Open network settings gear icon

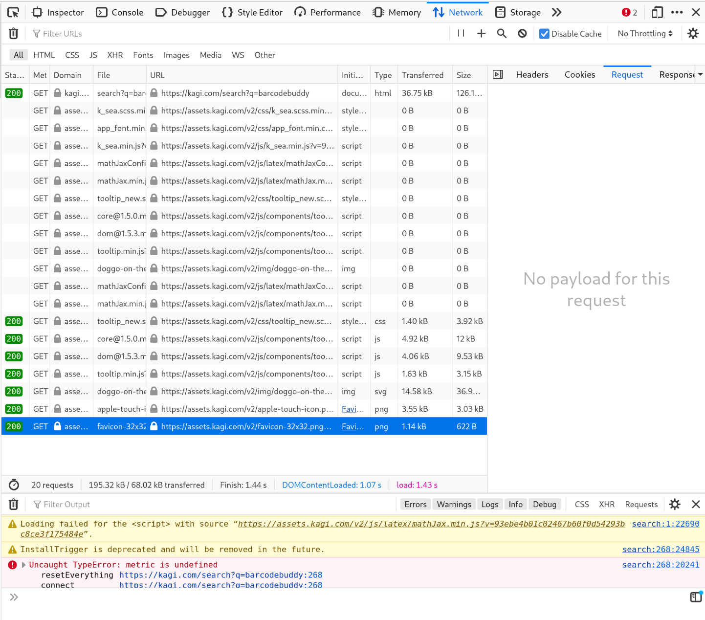tap(693, 33)
